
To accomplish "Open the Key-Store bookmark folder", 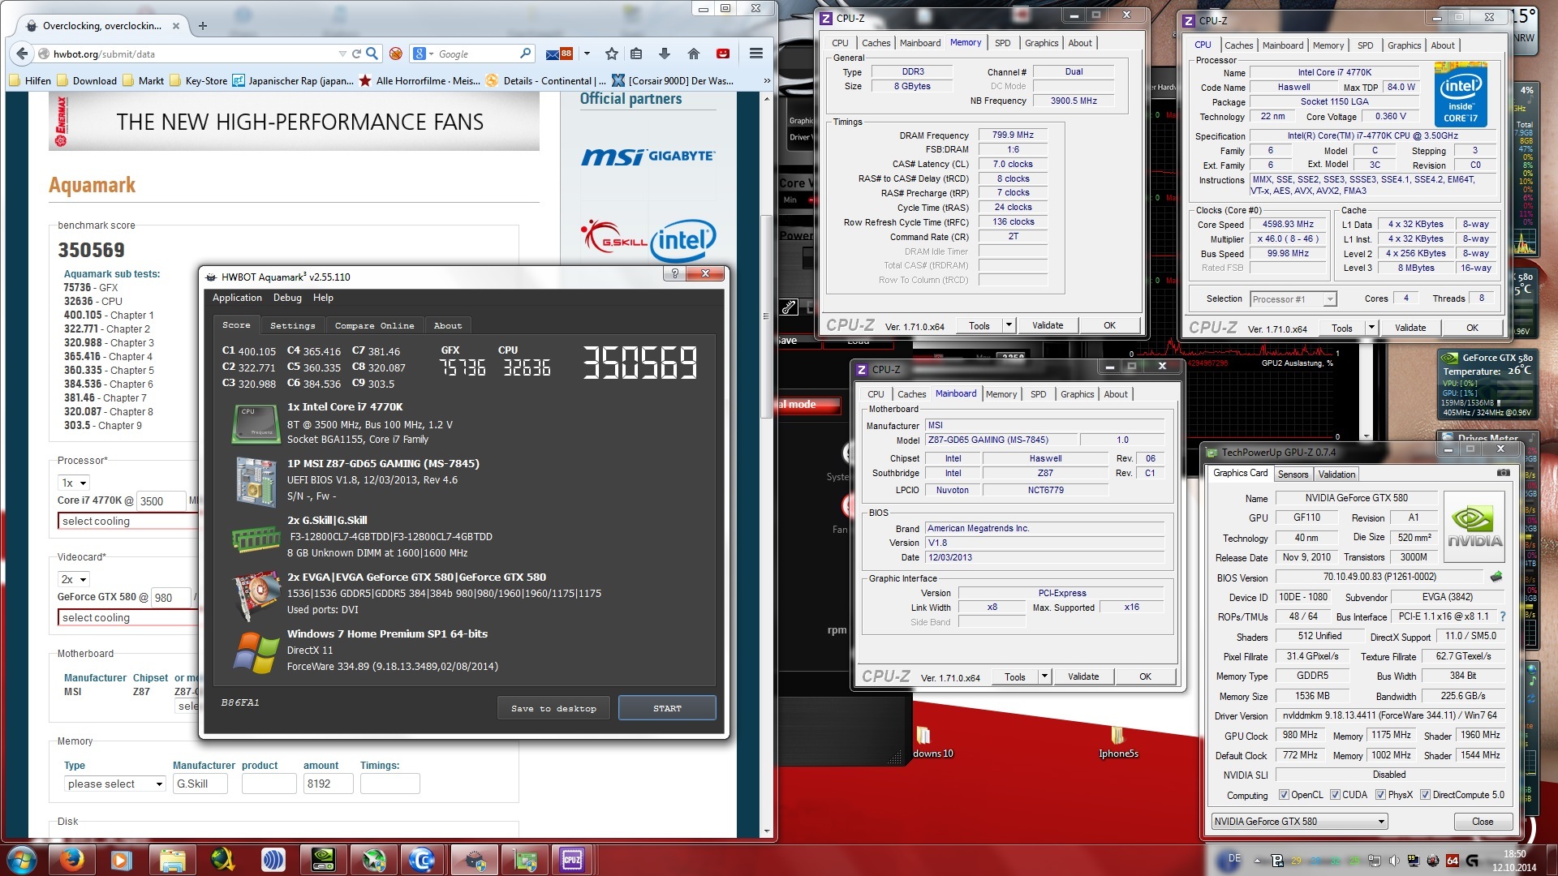I will coord(198,80).
